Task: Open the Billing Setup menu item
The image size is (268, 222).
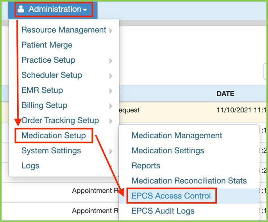Action: (44, 105)
